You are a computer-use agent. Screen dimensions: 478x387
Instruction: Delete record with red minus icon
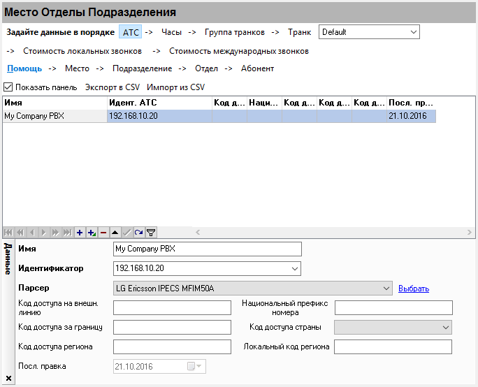point(103,233)
